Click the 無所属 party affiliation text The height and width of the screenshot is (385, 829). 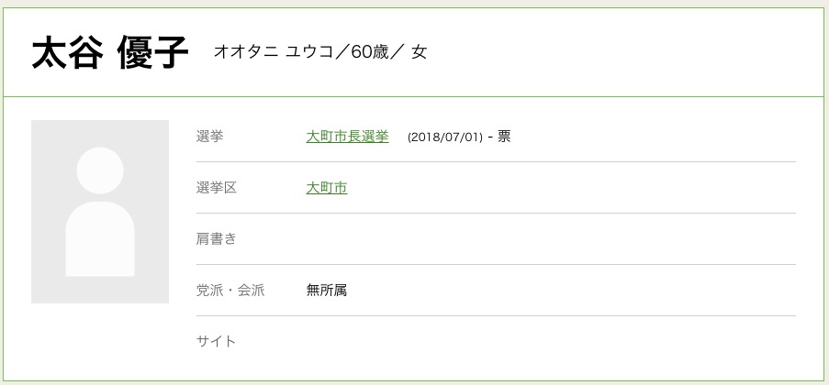[x=327, y=291]
